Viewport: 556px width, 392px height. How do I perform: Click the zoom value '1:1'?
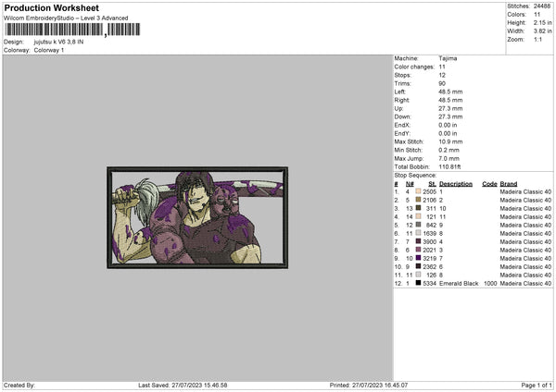(537, 39)
